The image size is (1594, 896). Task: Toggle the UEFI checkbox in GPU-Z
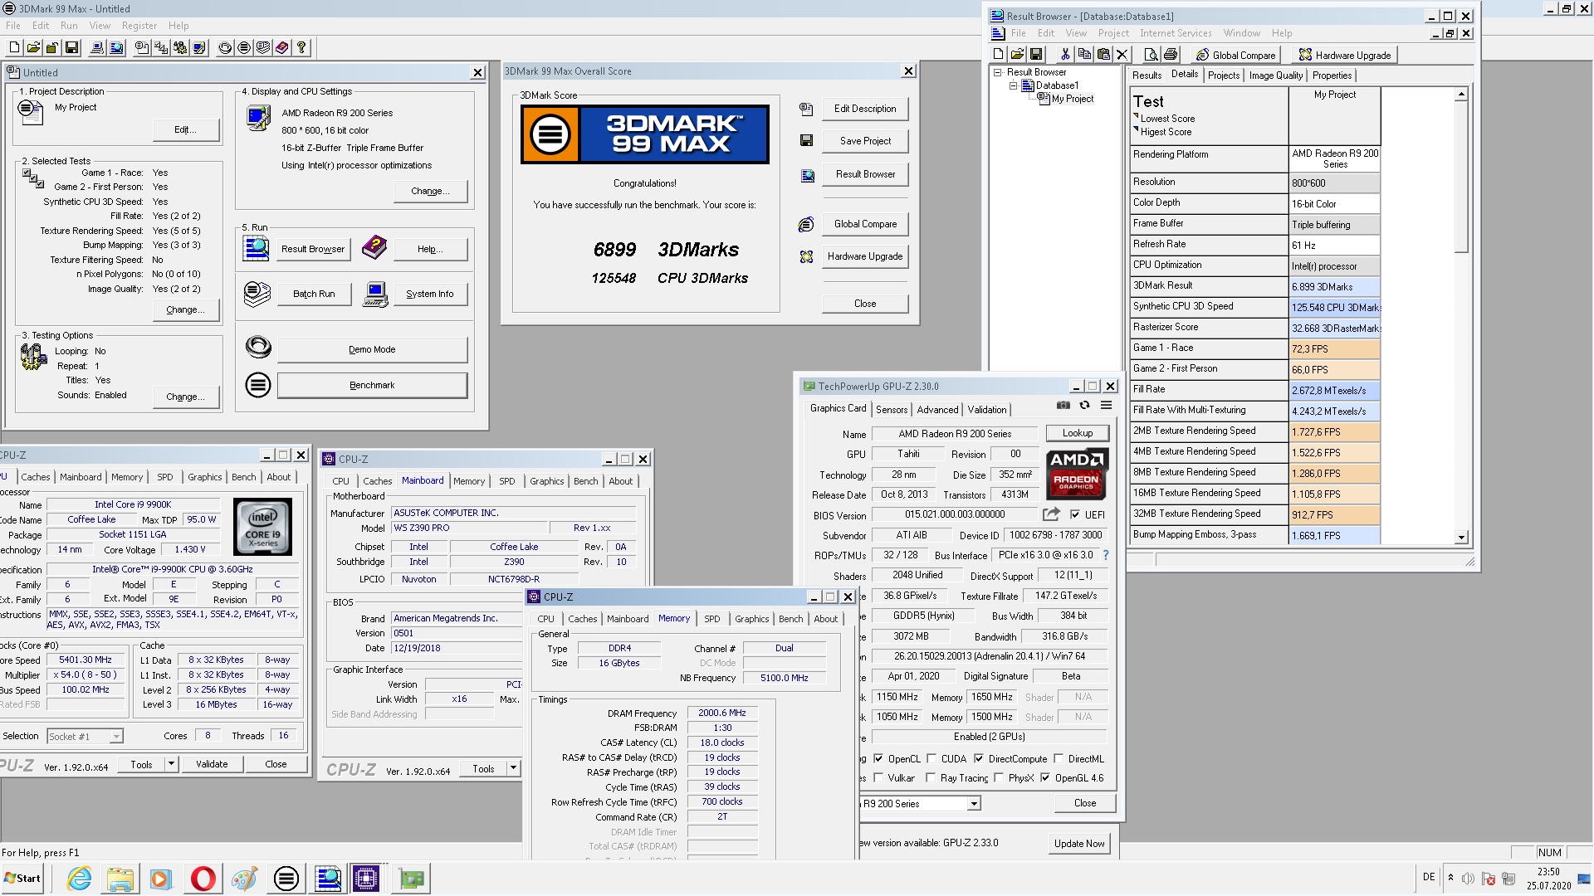click(x=1075, y=514)
